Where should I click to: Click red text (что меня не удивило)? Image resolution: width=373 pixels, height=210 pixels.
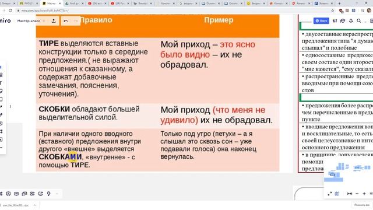pyautogui.click(x=213, y=115)
